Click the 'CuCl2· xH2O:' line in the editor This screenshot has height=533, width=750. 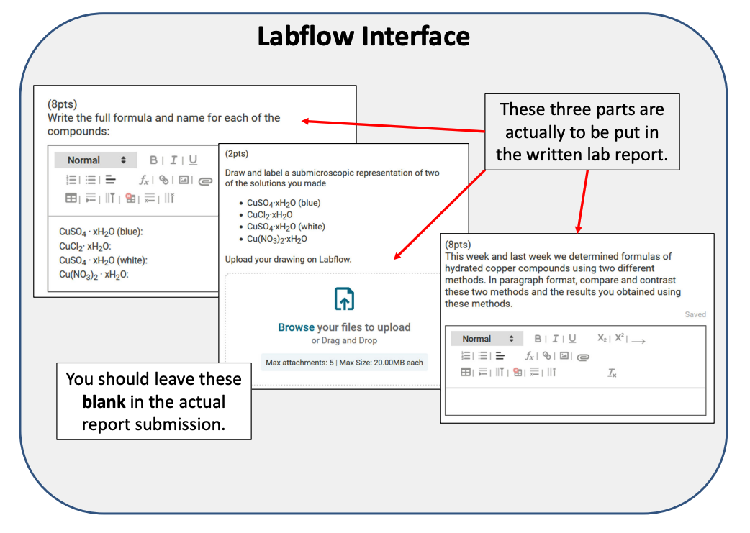point(85,247)
